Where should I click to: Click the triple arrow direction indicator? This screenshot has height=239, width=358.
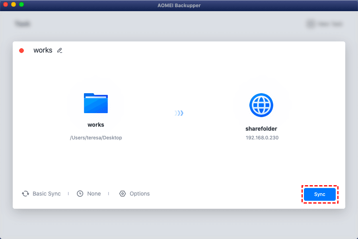(179, 114)
